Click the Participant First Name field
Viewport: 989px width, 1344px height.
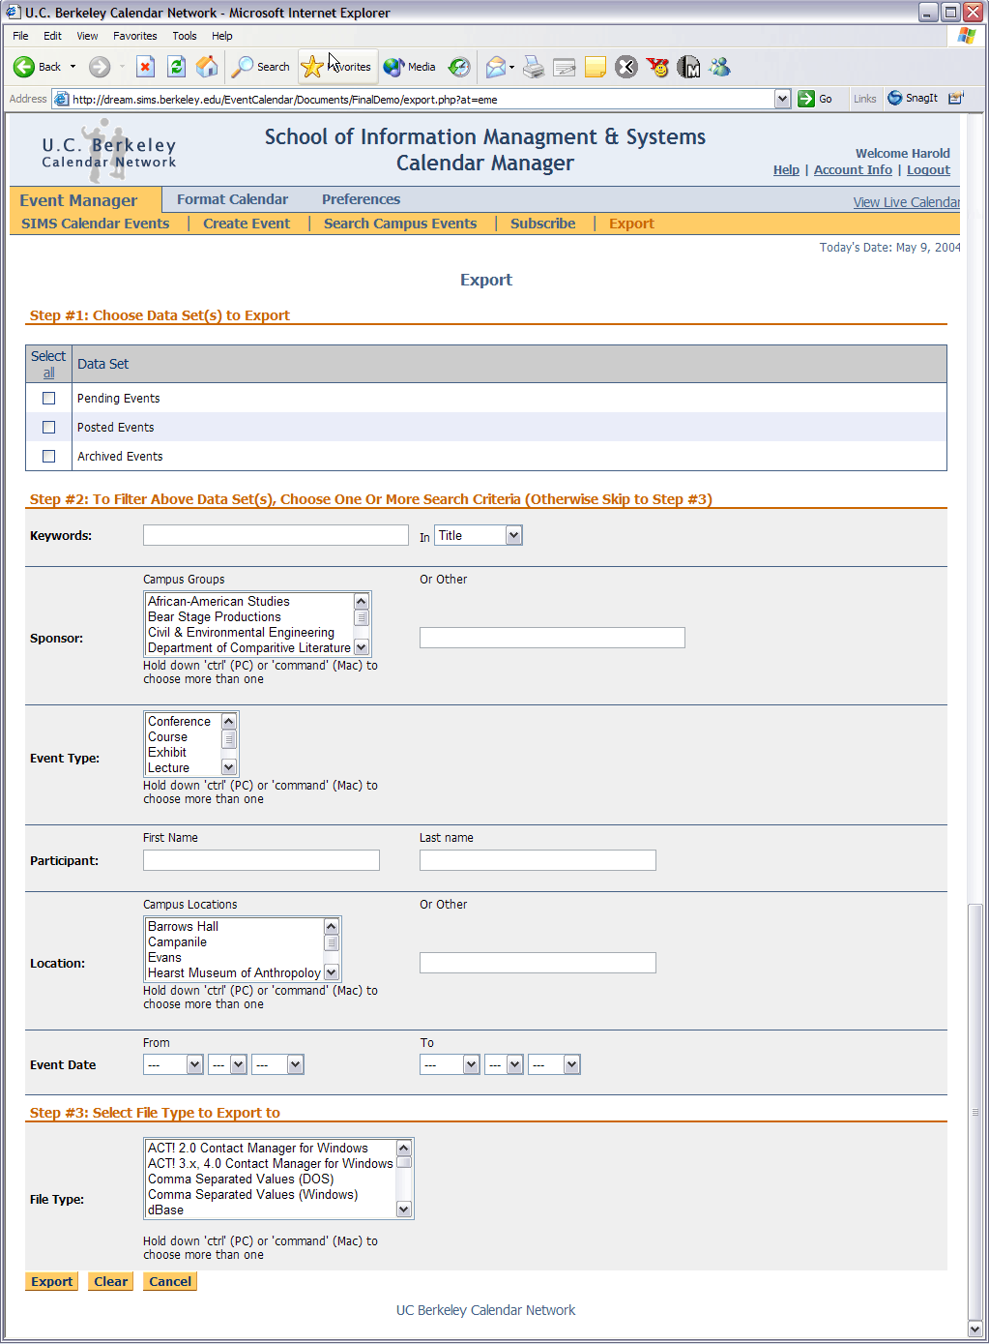click(x=261, y=860)
